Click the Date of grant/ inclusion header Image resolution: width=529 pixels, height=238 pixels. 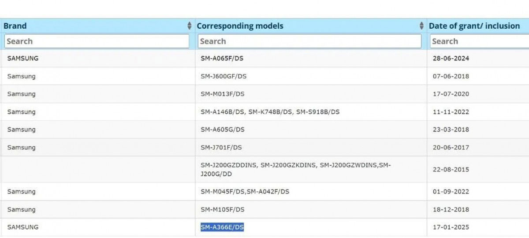click(474, 26)
